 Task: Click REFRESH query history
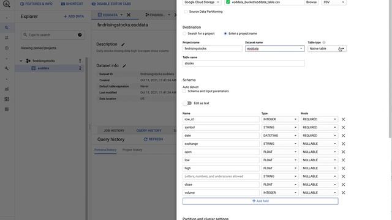coord(153,139)
